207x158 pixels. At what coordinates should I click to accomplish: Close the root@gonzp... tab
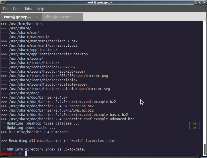pos(37,17)
